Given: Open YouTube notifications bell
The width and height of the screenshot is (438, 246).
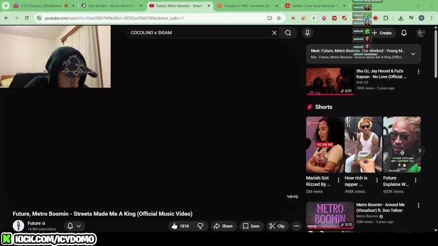Looking at the screenshot, I should click(x=404, y=33).
